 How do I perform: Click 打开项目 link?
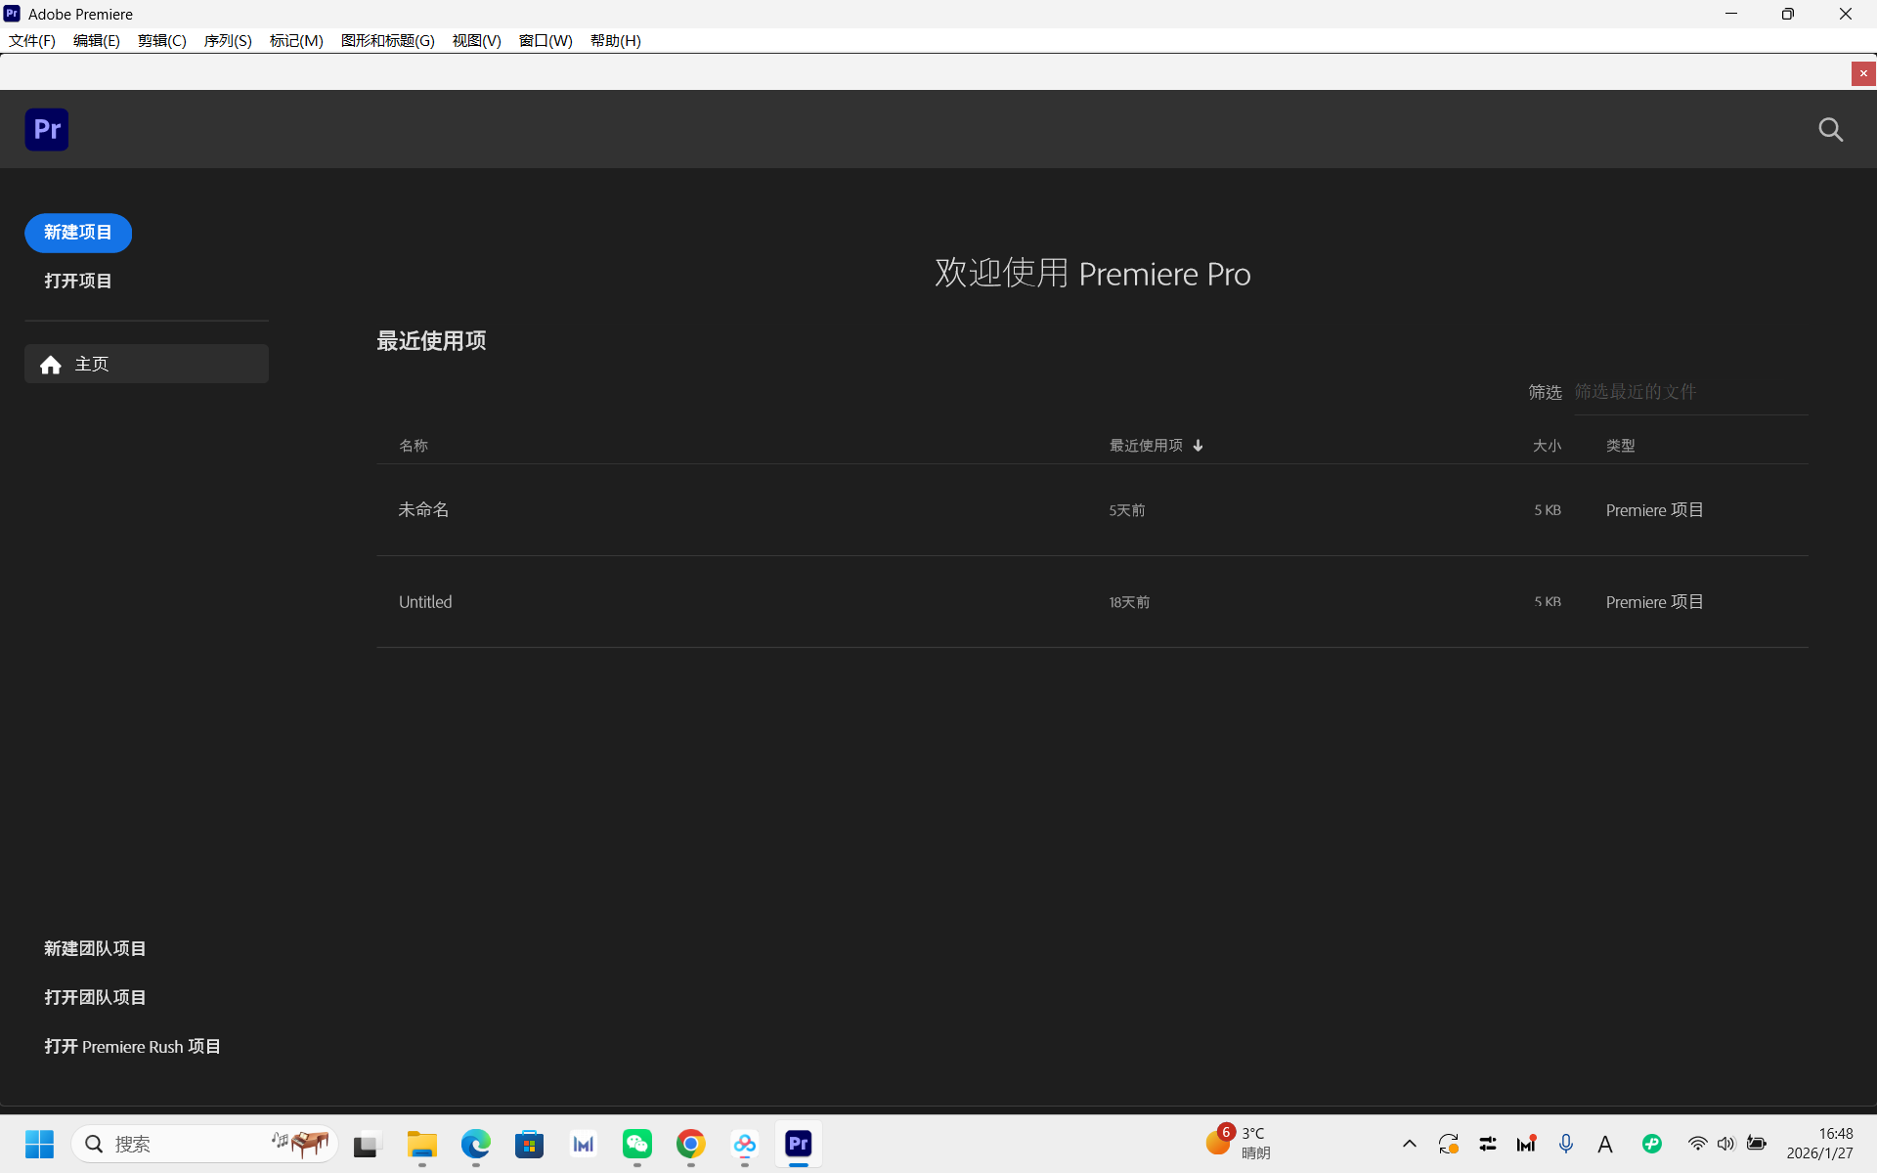(78, 282)
